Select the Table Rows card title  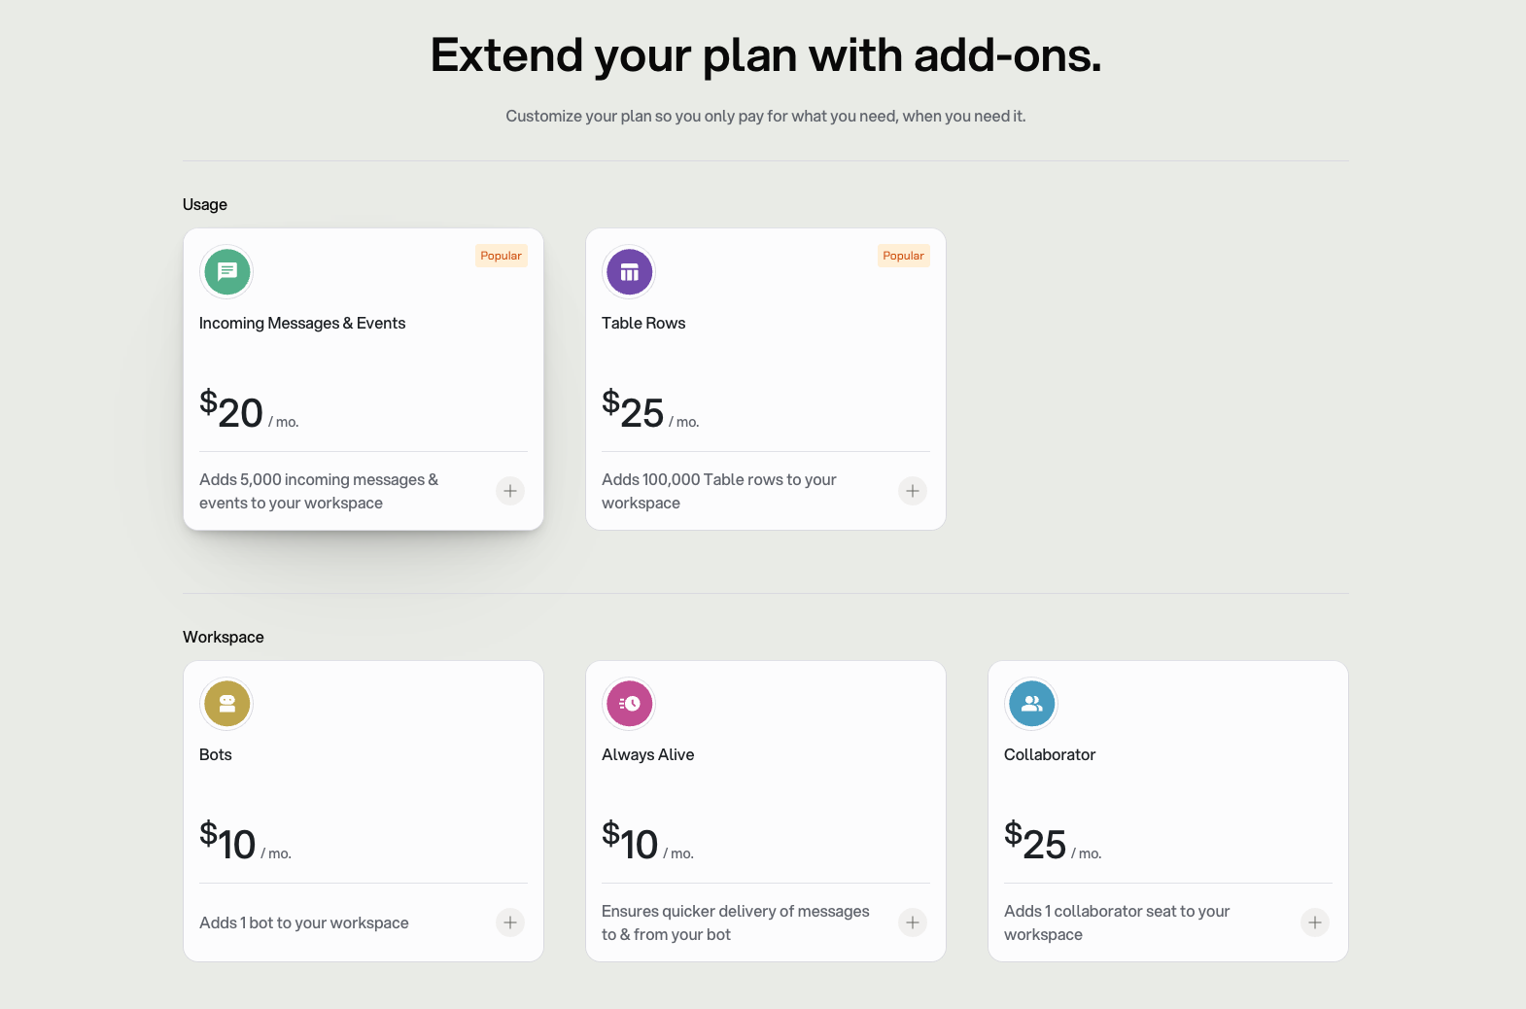pyautogui.click(x=643, y=323)
